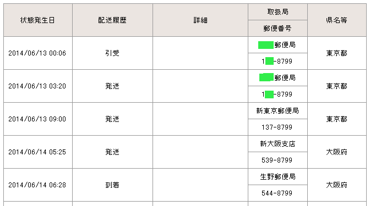Click the 取扱局 header cell

pyautogui.click(x=277, y=12)
